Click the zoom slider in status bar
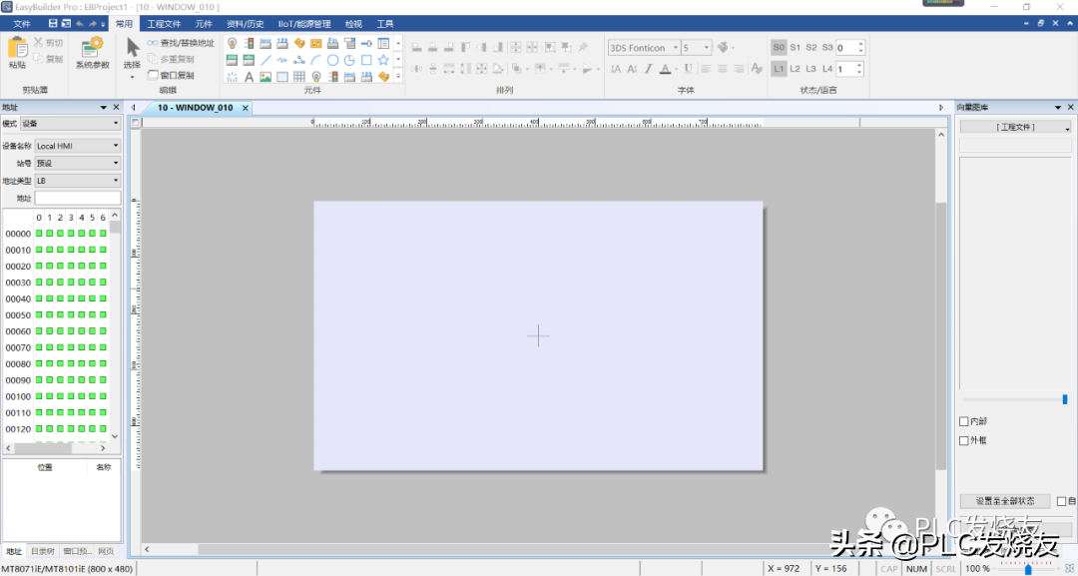This screenshot has height=576, width=1078. 1029,569
